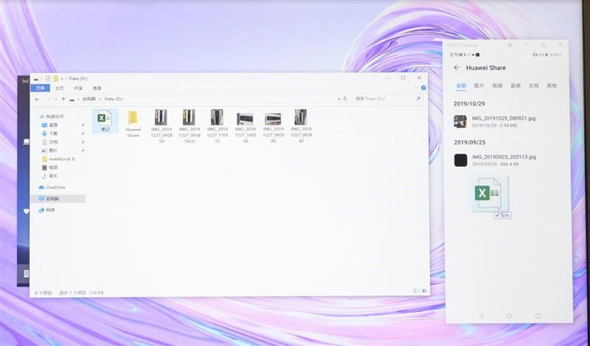The image size is (590, 346).
Task: Select the 视频 tab in Huawei Share
Action: tap(497, 86)
